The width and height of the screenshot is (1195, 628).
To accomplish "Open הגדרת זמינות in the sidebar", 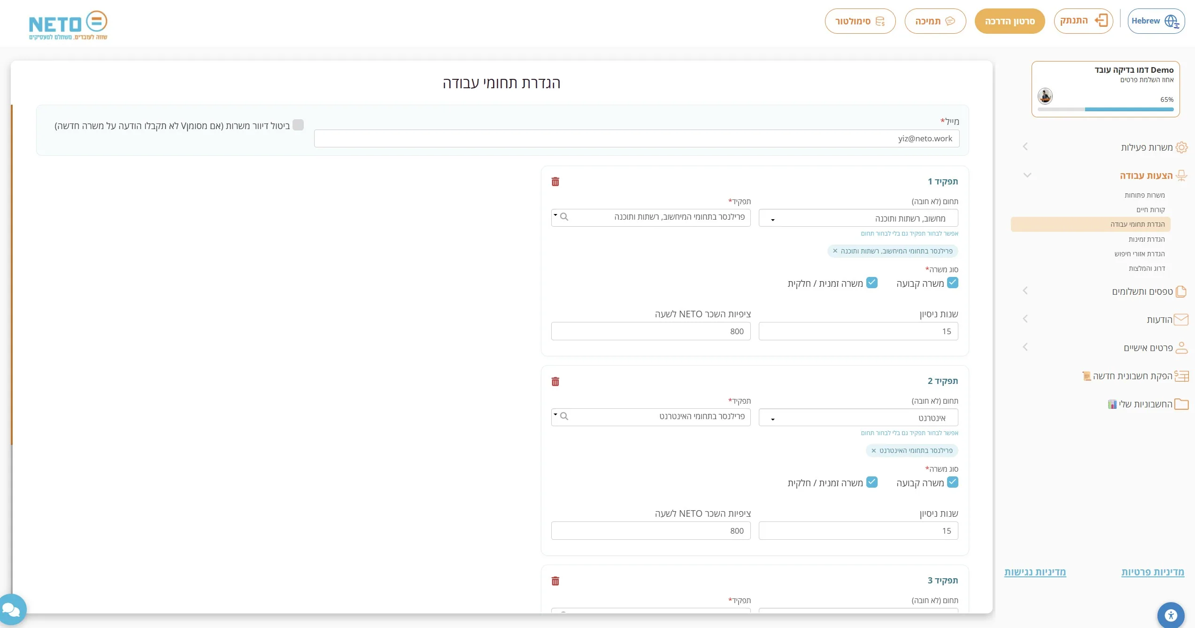I will click(1147, 239).
